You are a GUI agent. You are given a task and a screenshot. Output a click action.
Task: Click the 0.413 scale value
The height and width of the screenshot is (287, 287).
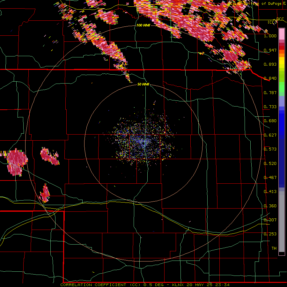(x=270, y=192)
